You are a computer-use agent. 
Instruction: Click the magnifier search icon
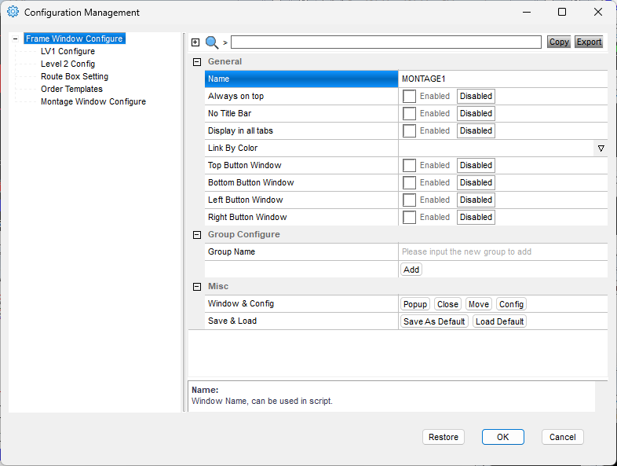point(212,42)
